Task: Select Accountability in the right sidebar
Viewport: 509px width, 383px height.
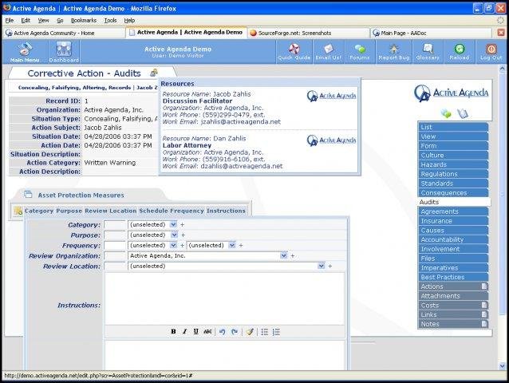Action: (453, 239)
